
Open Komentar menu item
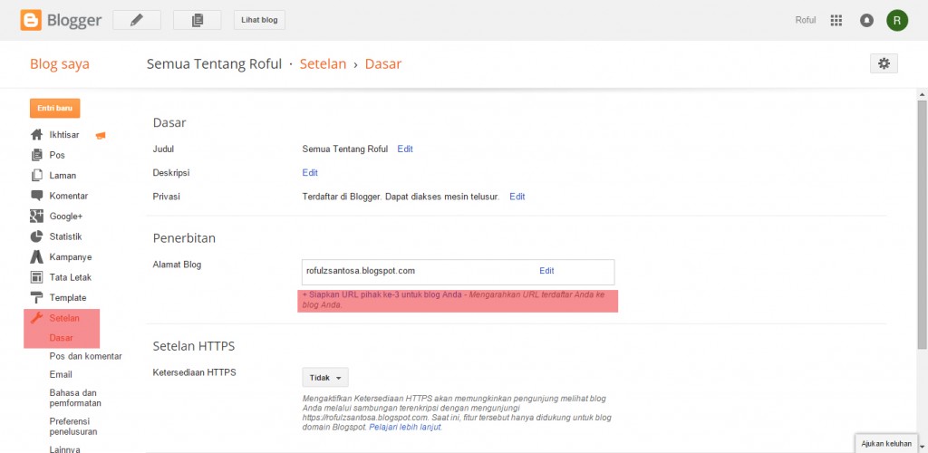point(69,196)
